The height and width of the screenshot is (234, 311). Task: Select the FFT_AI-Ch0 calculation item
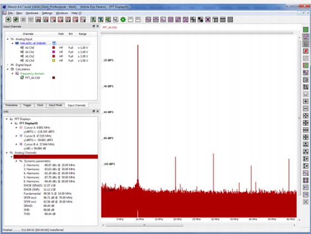point(32,78)
